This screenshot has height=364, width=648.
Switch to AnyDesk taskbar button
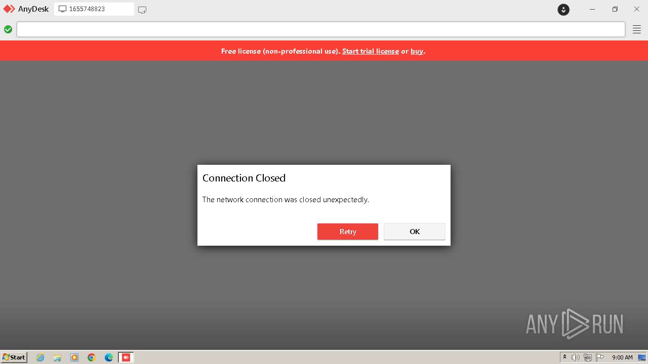click(x=126, y=357)
